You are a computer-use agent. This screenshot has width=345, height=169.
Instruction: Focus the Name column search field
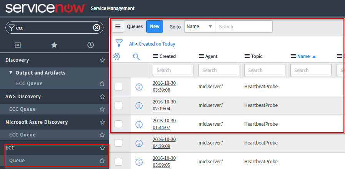click(311, 70)
